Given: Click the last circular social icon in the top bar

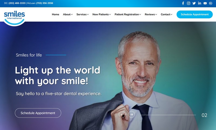Looking at the screenshot, I should (211, 3).
